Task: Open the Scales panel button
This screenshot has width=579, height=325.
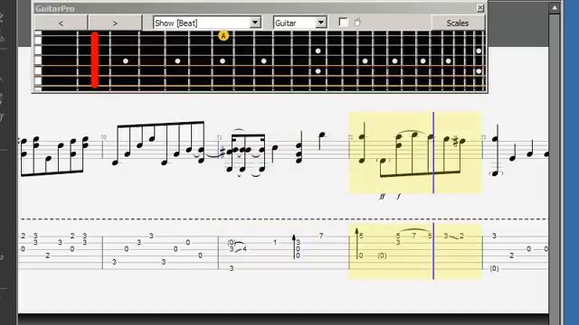Action: click(x=458, y=23)
